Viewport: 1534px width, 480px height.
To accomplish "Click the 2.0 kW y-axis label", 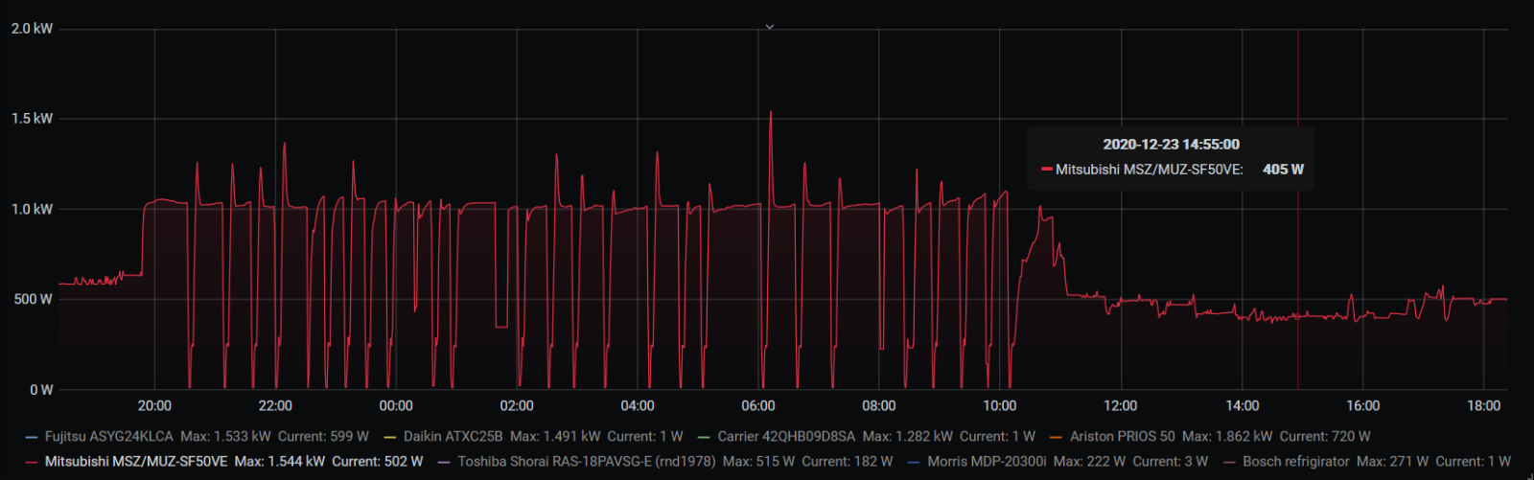I will (x=32, y=29).
